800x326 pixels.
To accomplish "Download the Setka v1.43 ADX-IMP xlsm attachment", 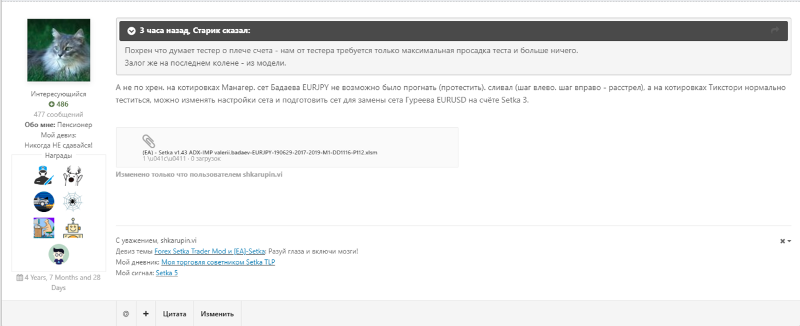I will [x=260, y=152].
